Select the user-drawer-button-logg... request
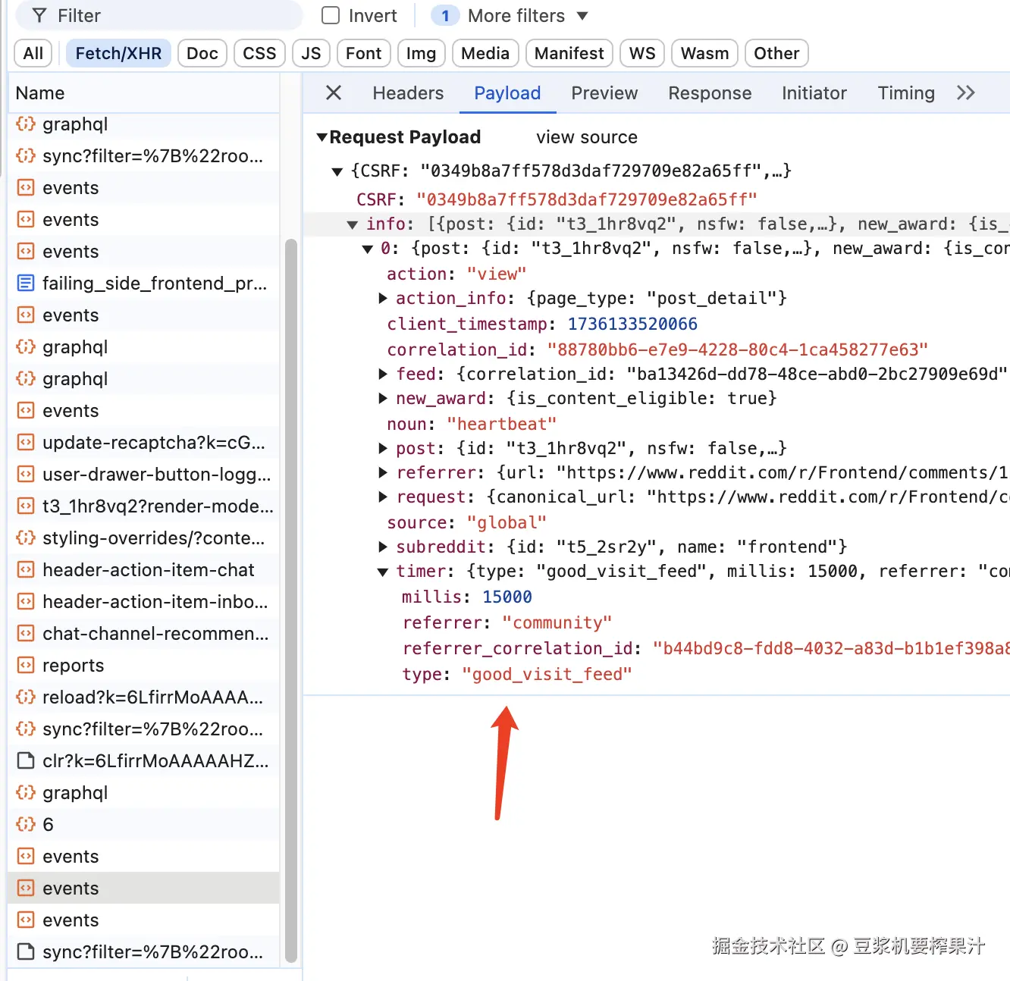 click(144, 475)
